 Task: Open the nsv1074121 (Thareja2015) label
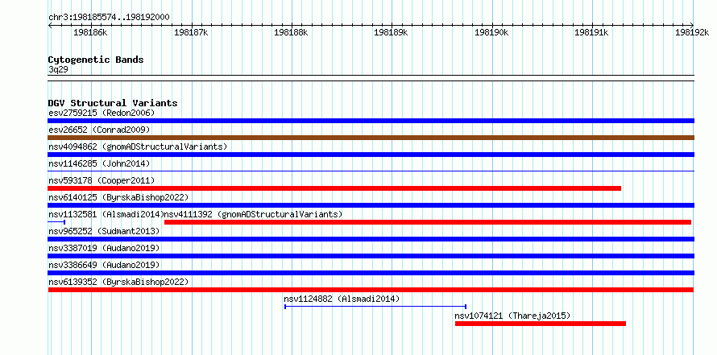coord(512,316)
